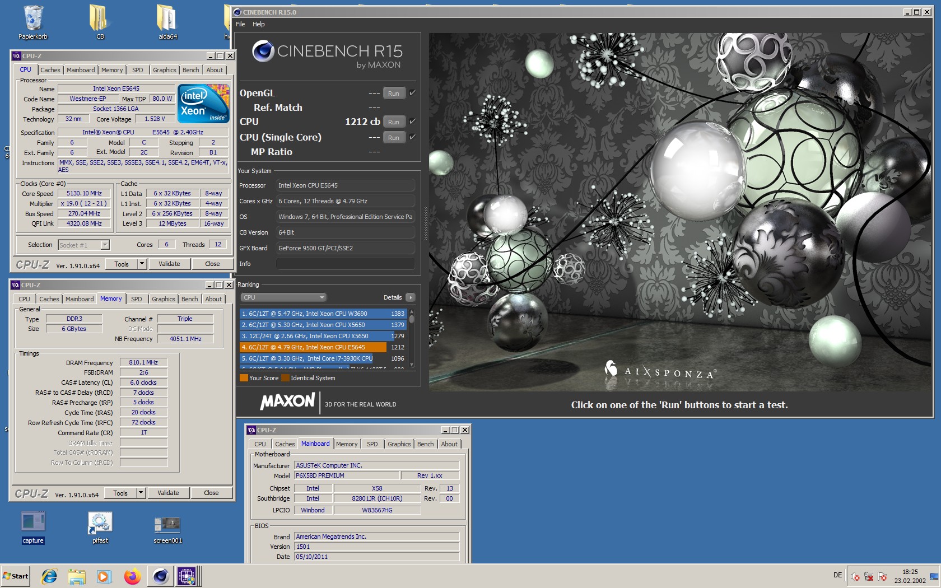Click the DE language indicator in taskbar
The image size is (941, 588).
click(837, 575)
